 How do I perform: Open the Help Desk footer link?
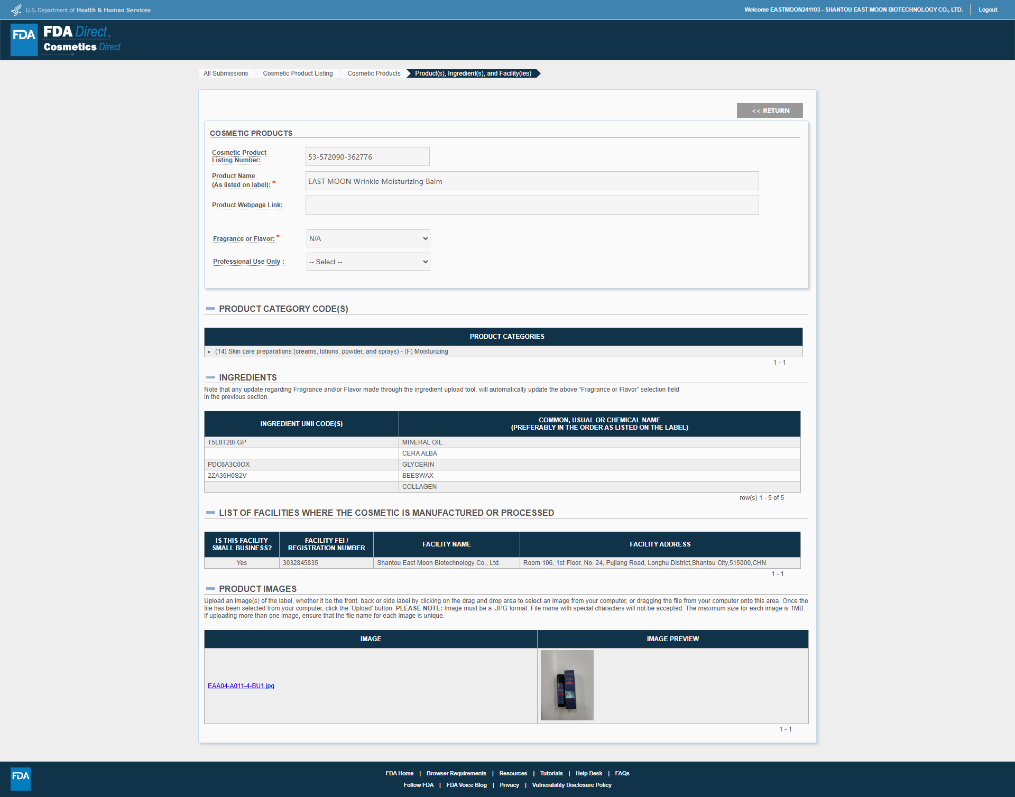(588, 773)
